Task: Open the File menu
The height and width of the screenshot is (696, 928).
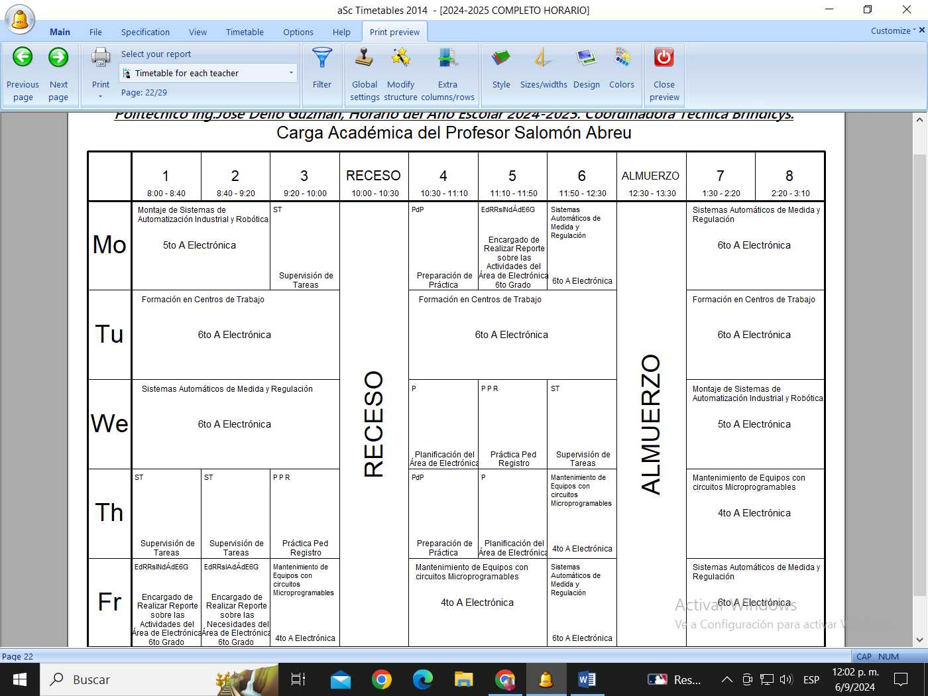Action: pos(95,32)
